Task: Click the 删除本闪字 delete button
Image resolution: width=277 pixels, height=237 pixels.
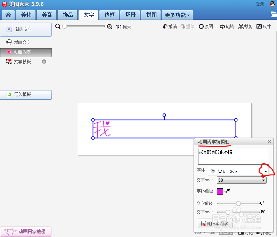Action: 215,223
